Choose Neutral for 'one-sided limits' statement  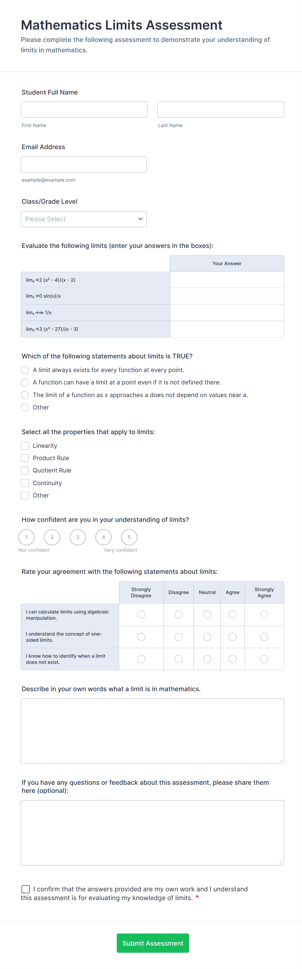(207, 637)
